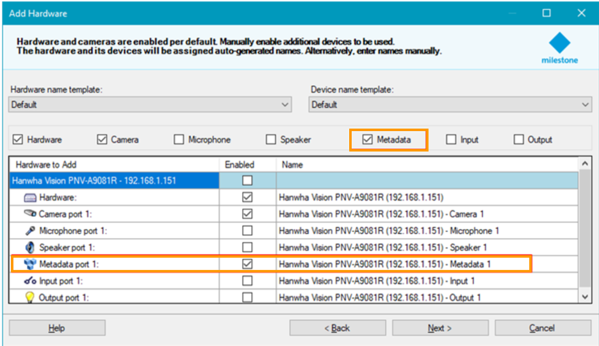Close the Add Hardware window
The image size is (599, 346).
582,13
